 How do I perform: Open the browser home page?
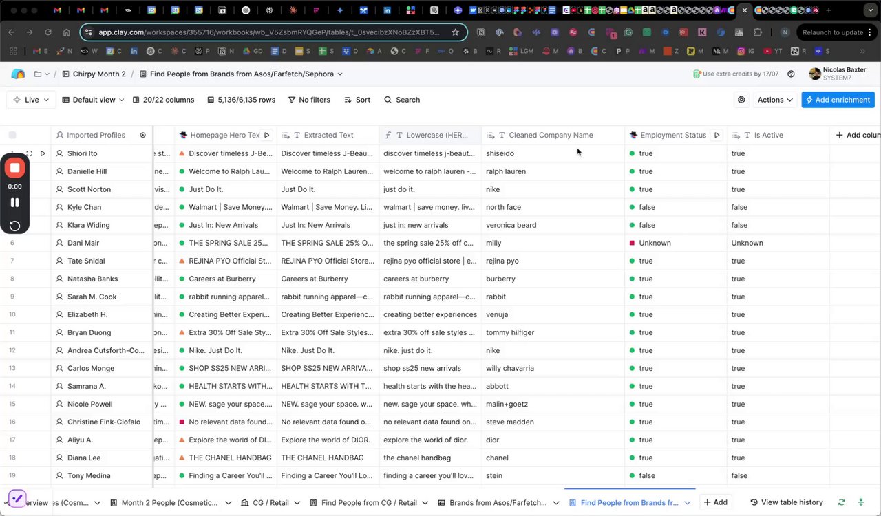point(66,32)
